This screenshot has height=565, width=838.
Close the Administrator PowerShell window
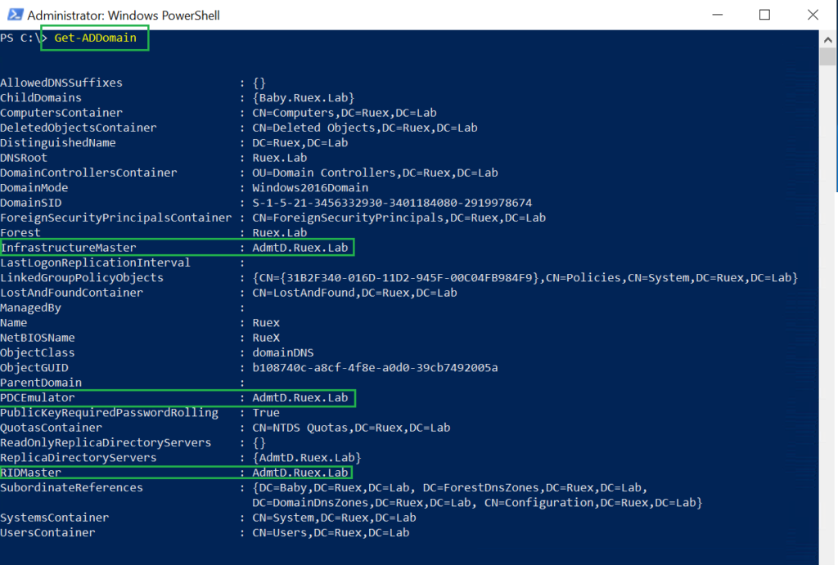pyautogui.click(x=813, y=15)
